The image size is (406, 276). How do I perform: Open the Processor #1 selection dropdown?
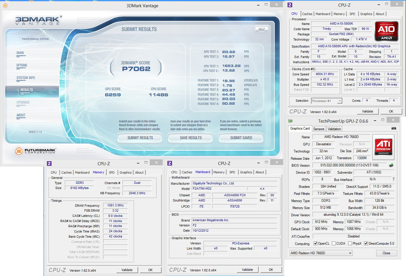click(327, 101)
